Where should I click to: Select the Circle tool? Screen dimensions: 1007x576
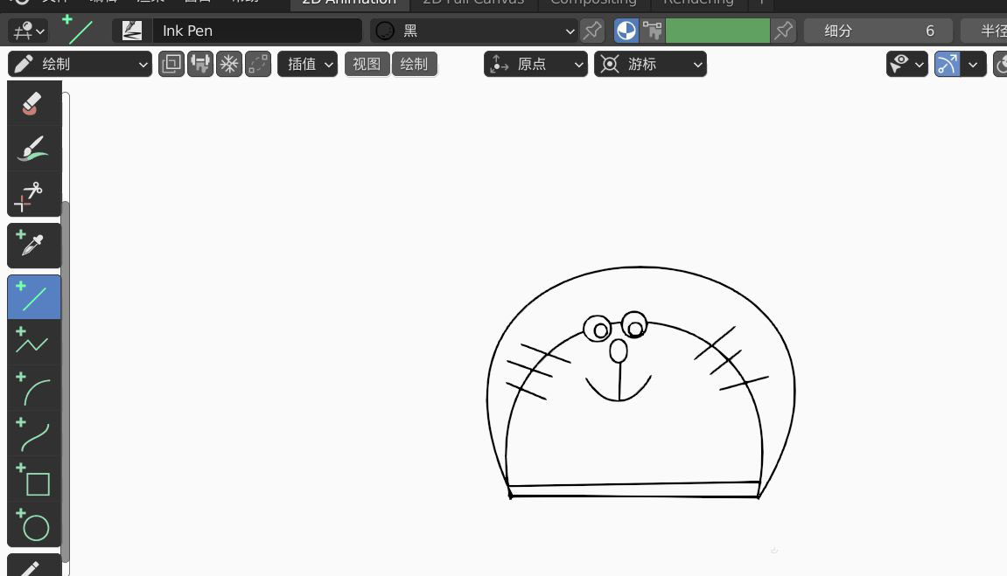[34, 524]
